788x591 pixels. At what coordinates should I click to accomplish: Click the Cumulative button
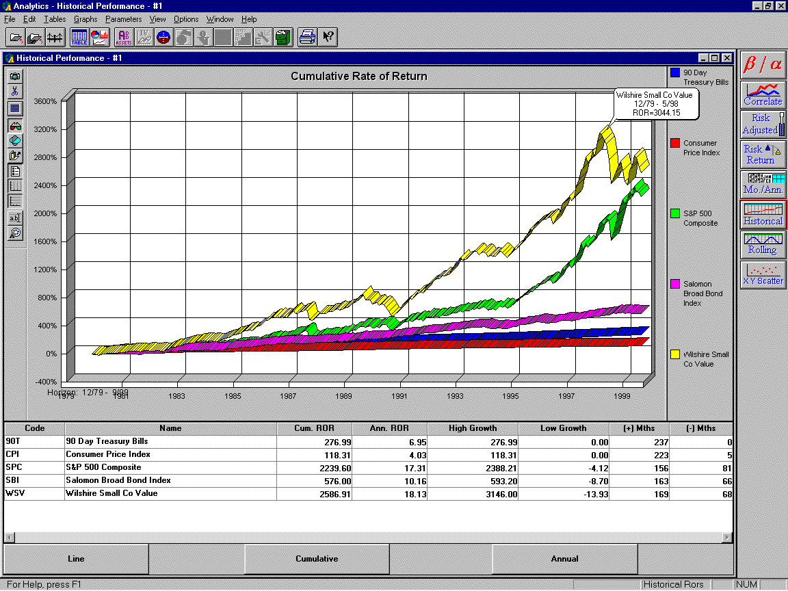pos(317,559)
